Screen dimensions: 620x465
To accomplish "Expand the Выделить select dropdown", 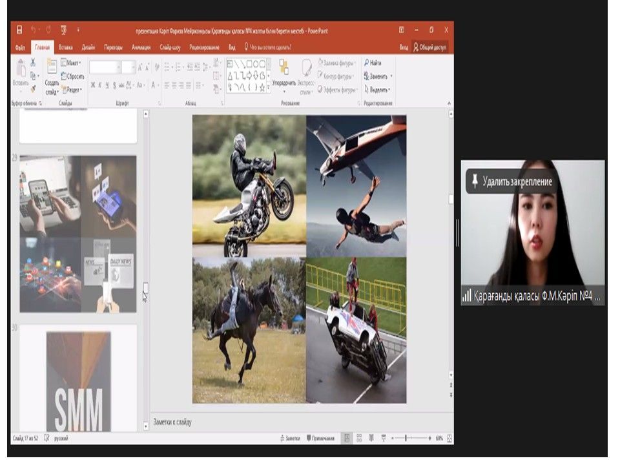I will point(378,90).
